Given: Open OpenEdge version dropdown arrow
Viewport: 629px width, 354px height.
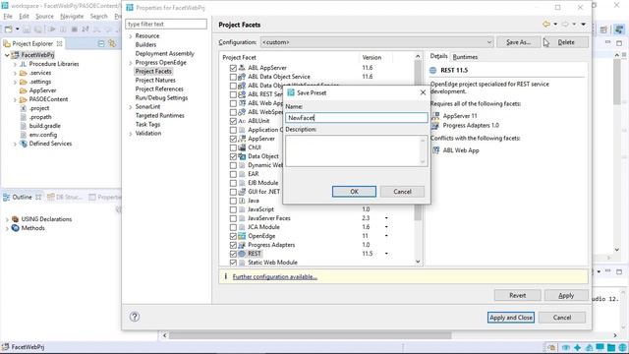Looking at the screenshot, I should (x=386, y=236).
